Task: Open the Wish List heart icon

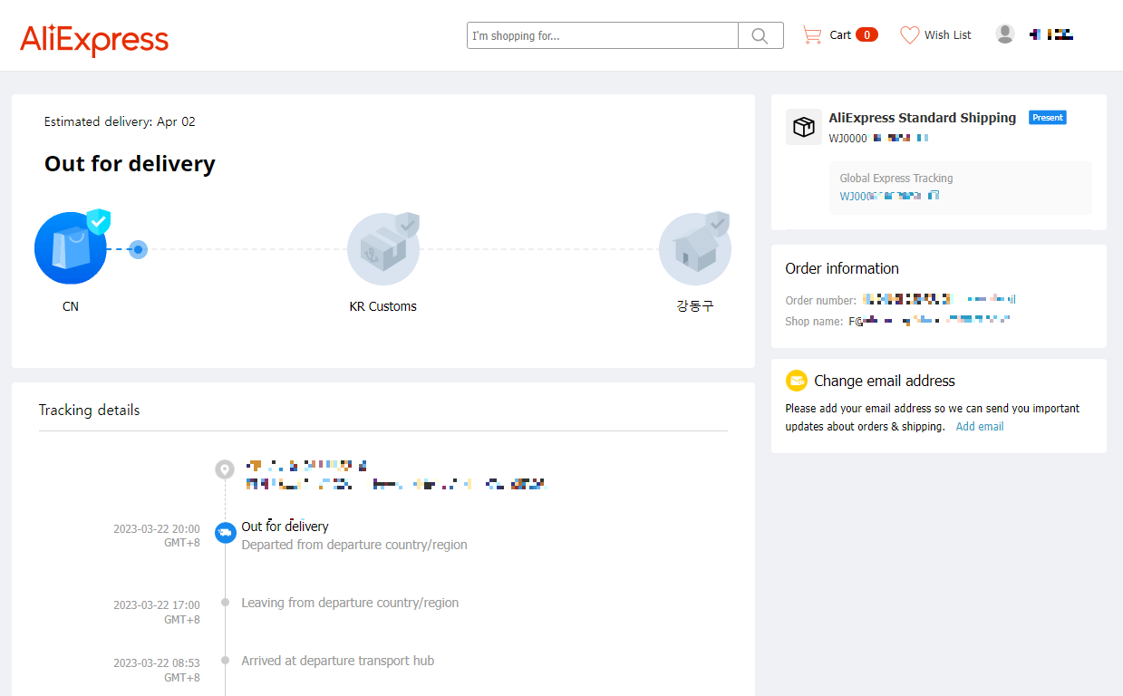Action: (x=909, y=35)
